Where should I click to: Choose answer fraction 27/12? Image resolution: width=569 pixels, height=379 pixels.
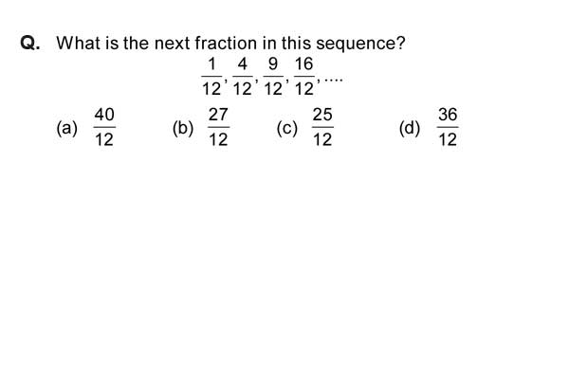coord(218,127)
